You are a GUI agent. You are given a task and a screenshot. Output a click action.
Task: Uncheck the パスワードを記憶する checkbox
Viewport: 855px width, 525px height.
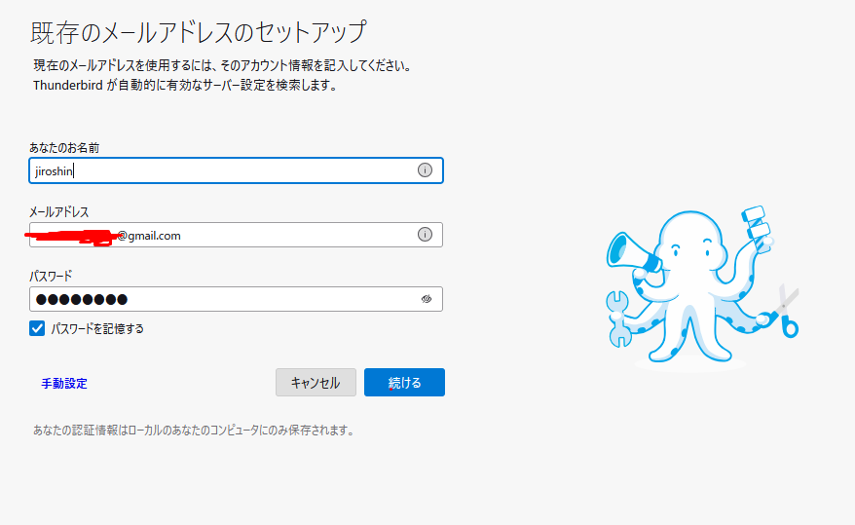pos(37,329)
